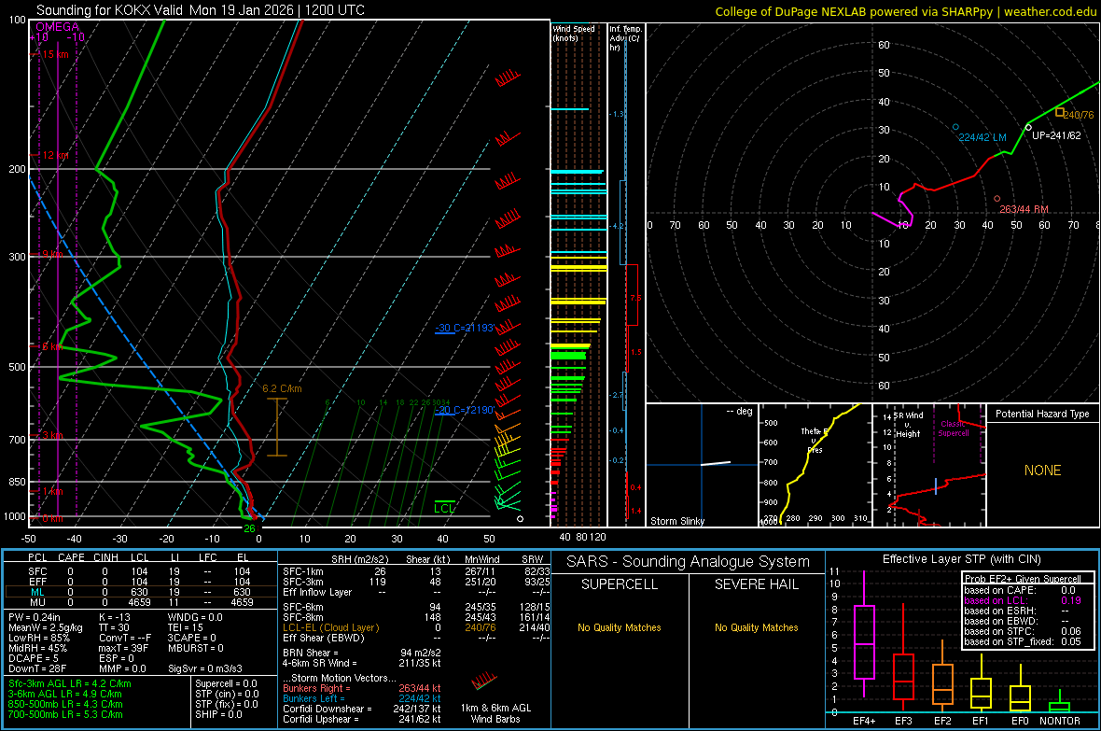The height and width of the screenshot is (731, 1101).
Task: Select the 'MU' parcel row
Action: click(140, 602)
